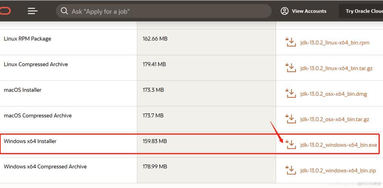The height and width of the screenshot is (188, 383).
Task: Select 'macOS Installer' text
Action: pyautogui.click(x=22, y=90)
